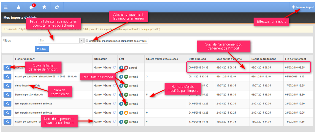Open the hamburger menu icon
Screen dimensions: 316x132
point(6,7)
